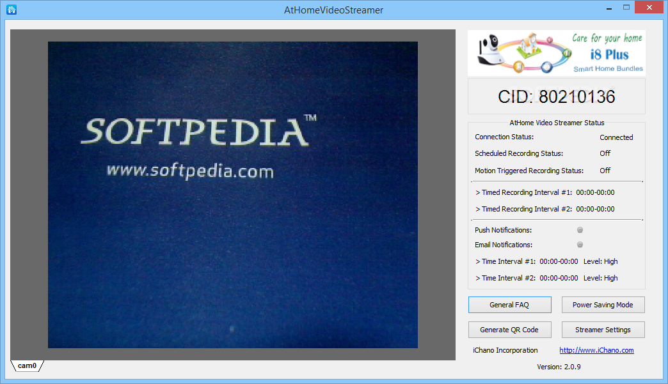The image size is (668, 384).
Task: Click the AtHome Video Streamer Status heading
Action: (x=557, y=123)
